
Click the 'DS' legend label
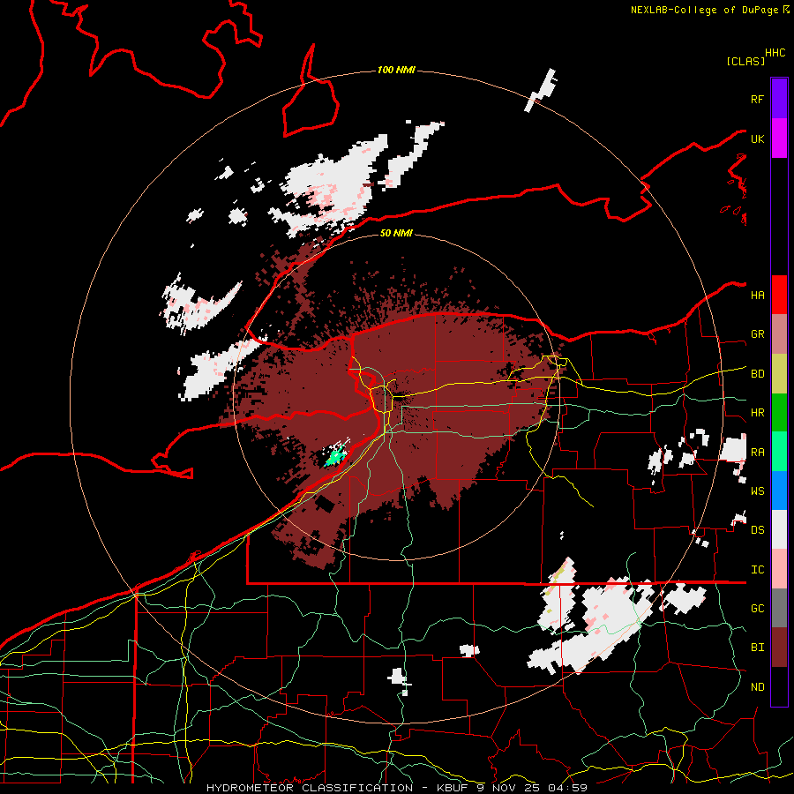pos(757,529)
